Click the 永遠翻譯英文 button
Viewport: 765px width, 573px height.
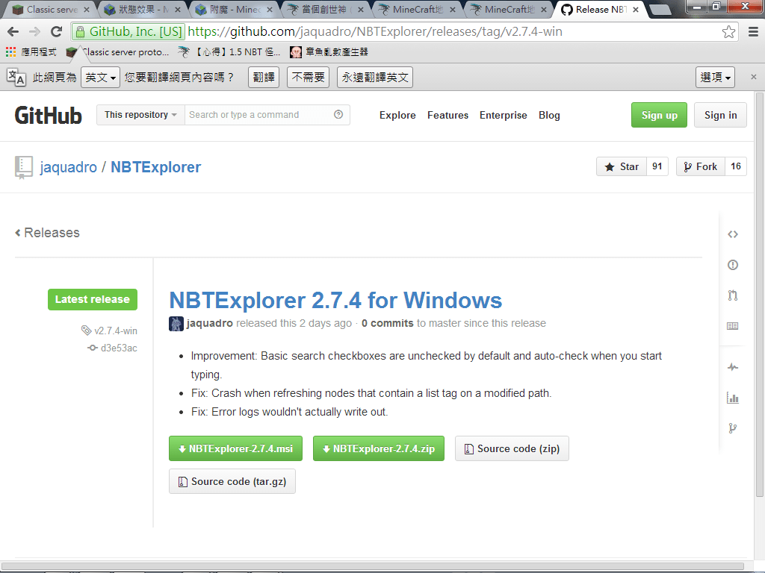point(375,78)
